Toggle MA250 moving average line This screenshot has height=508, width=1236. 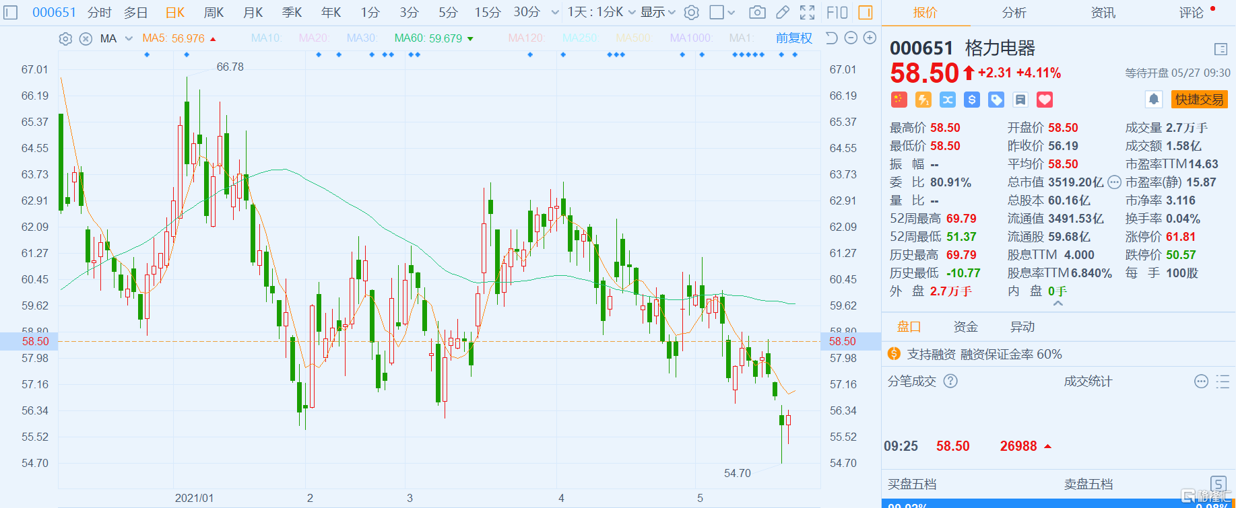[580, 38]
